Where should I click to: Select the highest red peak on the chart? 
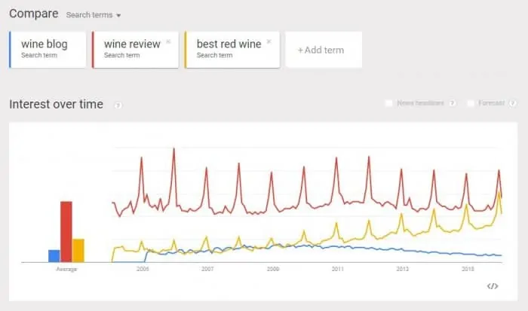coord(173,149)
